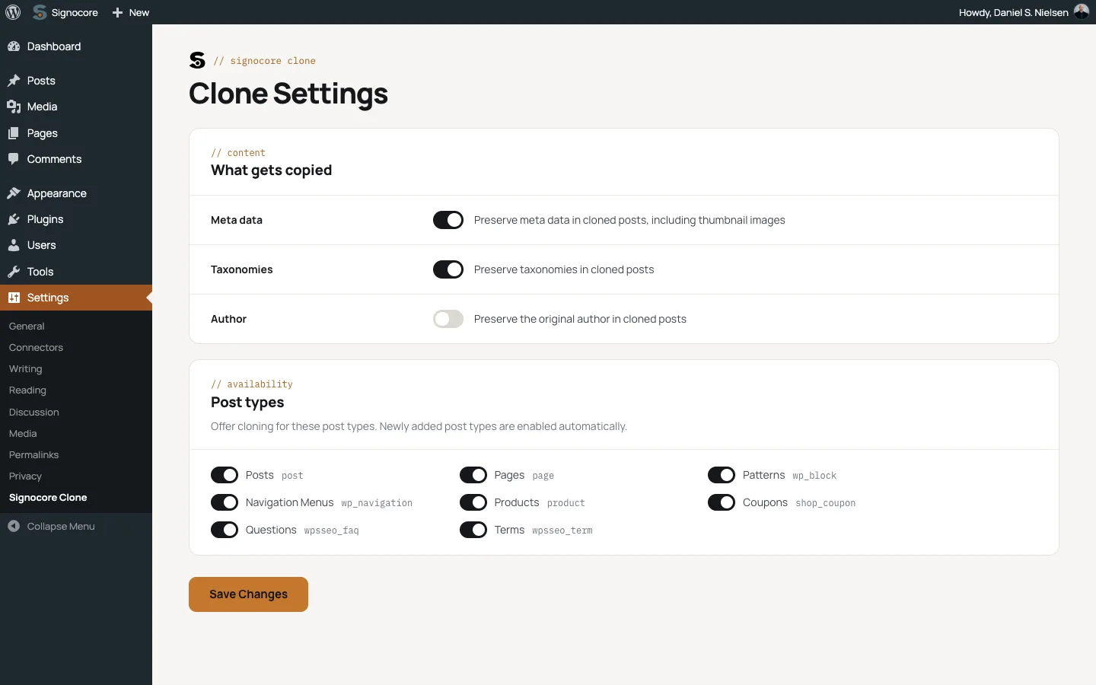Click the Plugins plug icon
Viewport: 1096px width, 685px height.
14,219
